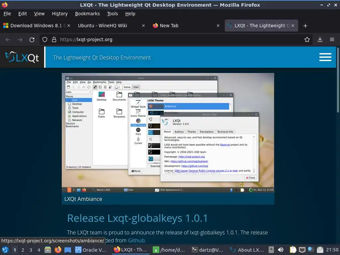This screenshot has height=255, width=340.
Task: Click the panel clock showing 21:50
Action: pos(332,250)
